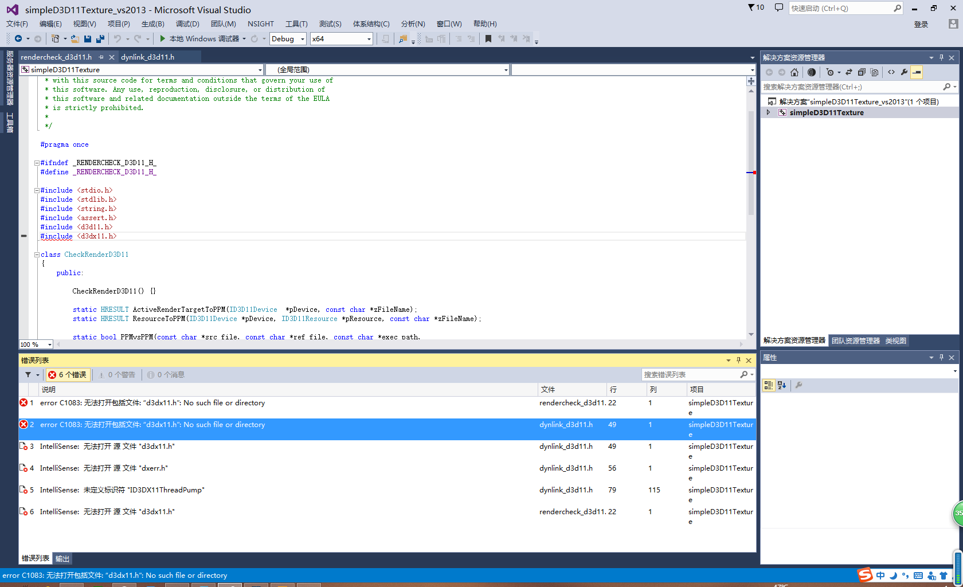
Task: Expand the simpleD3D11Texture project node
Action: click(x=769, y=113)
